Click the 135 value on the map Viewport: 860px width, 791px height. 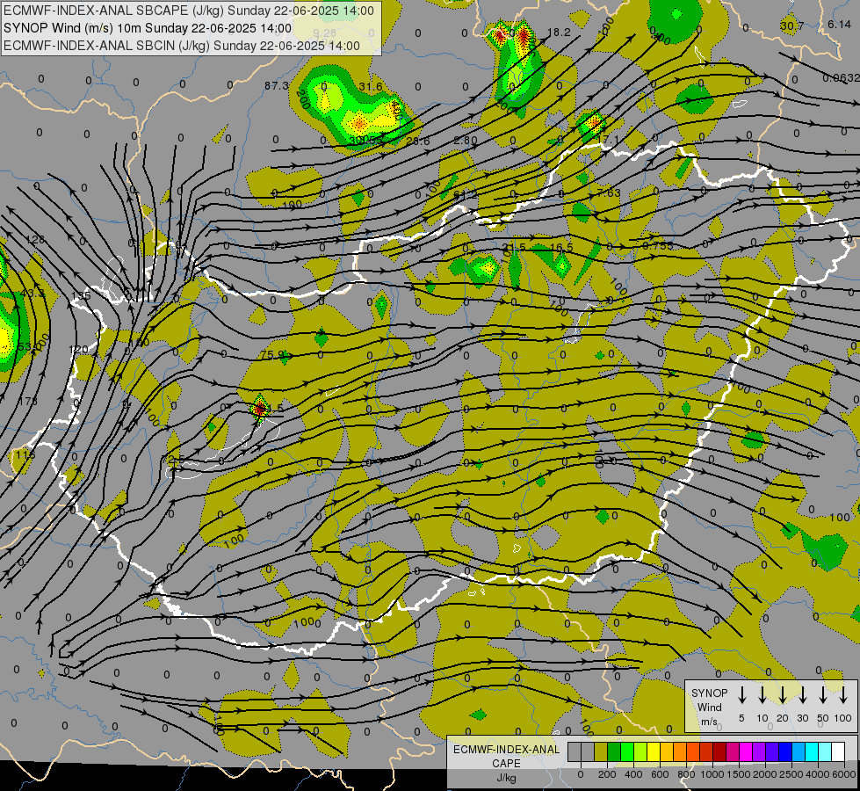[x=81, y=296]
